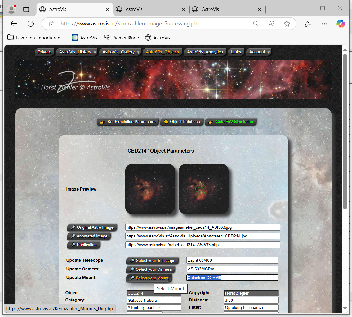This screenshot has width=352, height=317.
Task: Close the first AstroVis tab
Action: coord(107,9)
